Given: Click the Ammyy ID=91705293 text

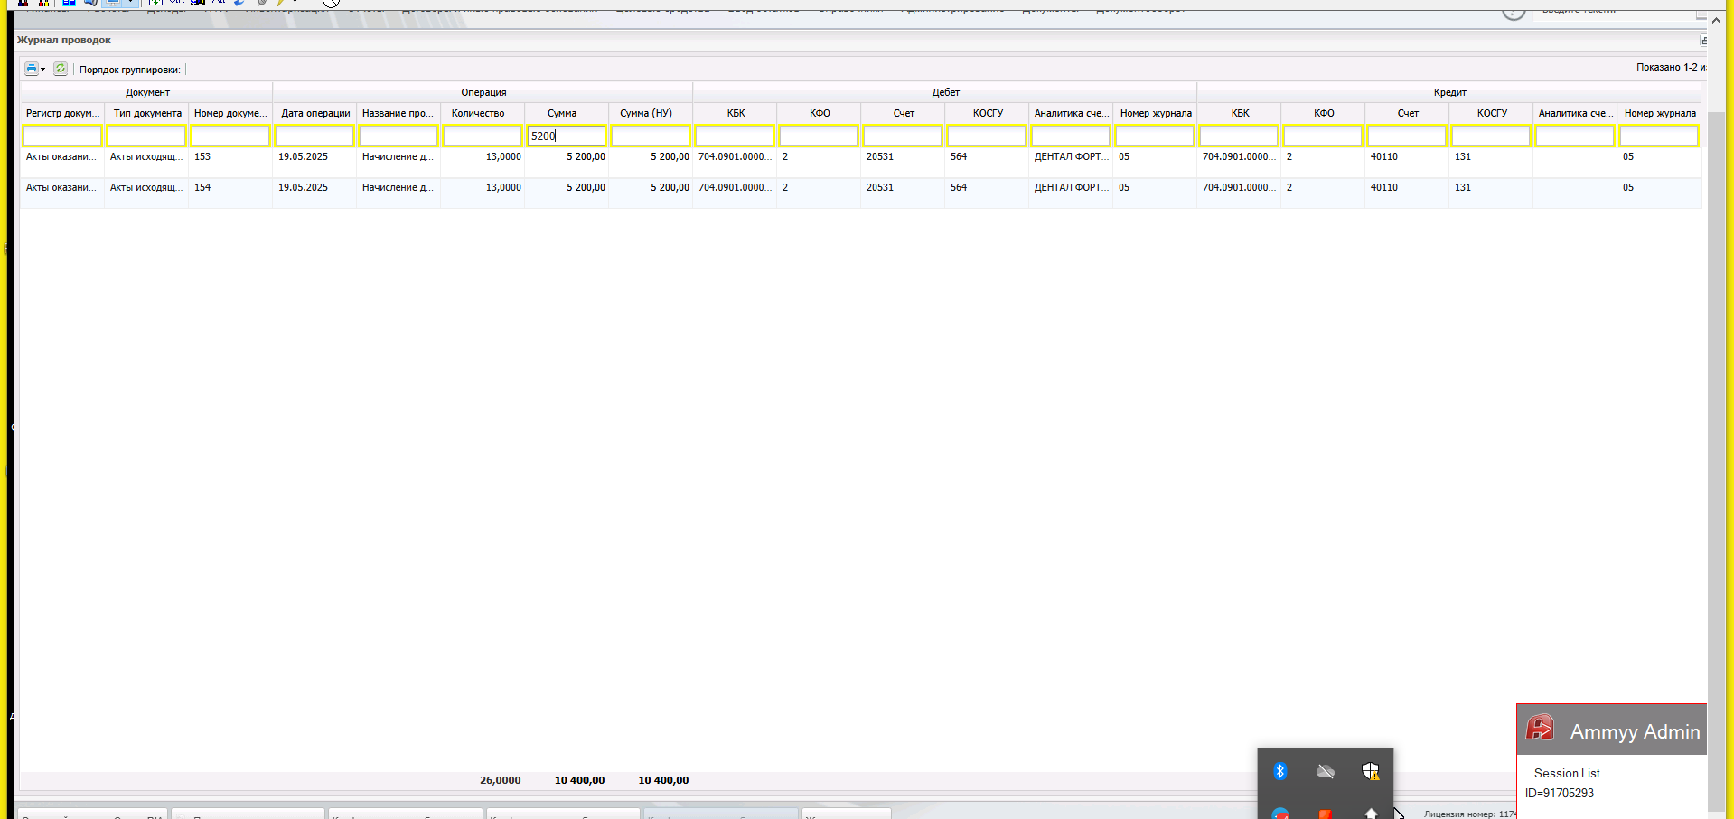Looking at the screenshot, I should 1560,793.
